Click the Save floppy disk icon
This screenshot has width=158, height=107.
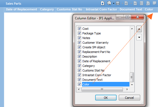point(118,3)
